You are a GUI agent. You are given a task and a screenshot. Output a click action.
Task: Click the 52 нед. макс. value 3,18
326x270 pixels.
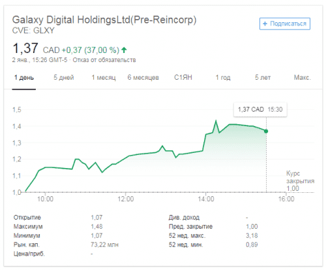(x=252, y=235)
